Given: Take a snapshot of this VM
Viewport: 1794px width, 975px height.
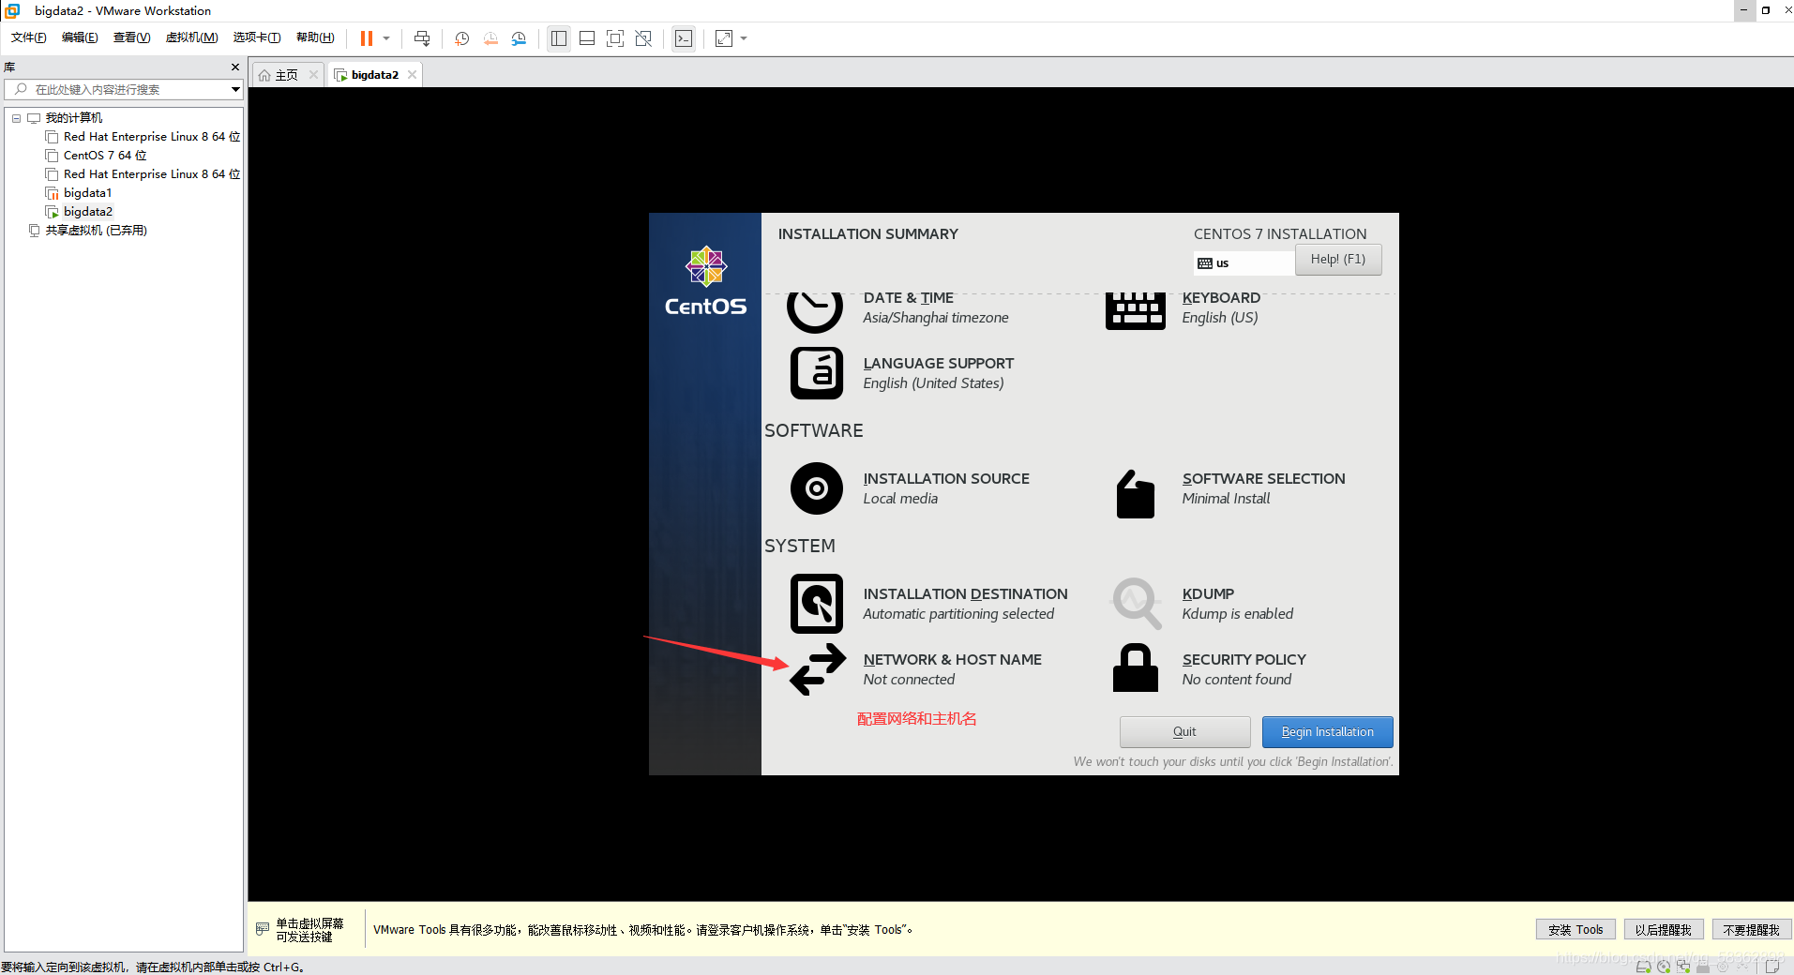Looking at the screenshot, I should pos(462,38).
